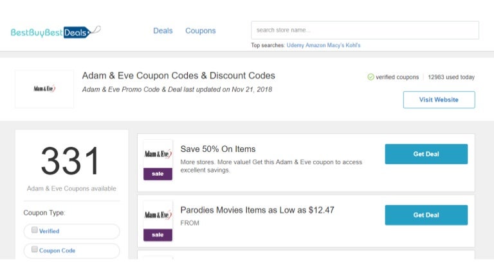Click the BestBuyBestDeals logo
This screenshot has height=277, width=494.
click(56, 32)
